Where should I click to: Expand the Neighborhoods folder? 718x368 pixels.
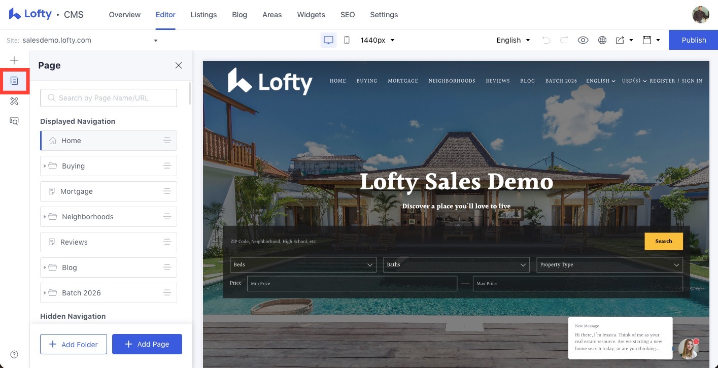click(45, 217)
